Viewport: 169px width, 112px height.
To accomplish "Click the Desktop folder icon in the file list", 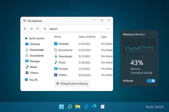I will coord(56,44).
